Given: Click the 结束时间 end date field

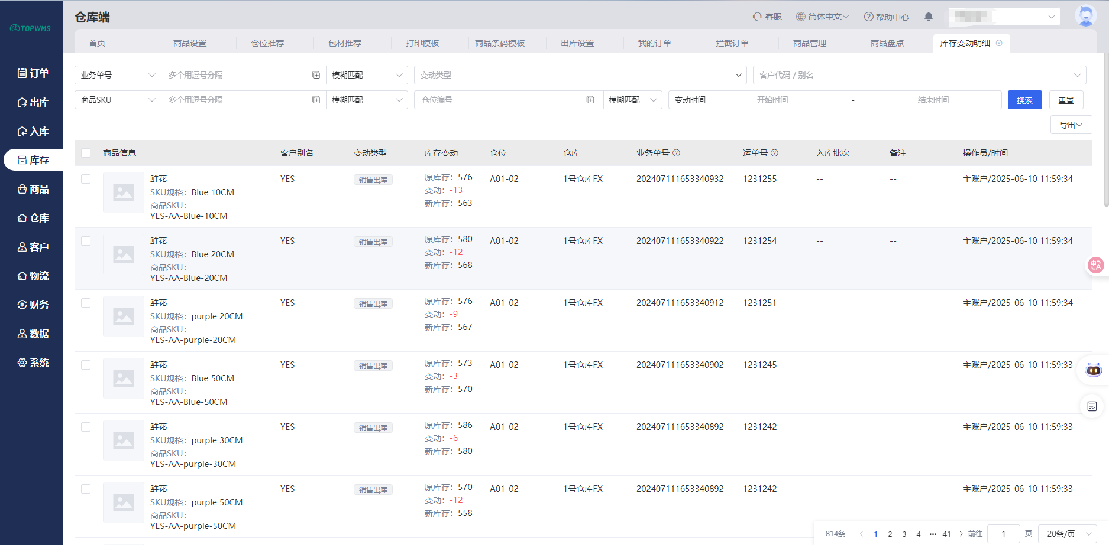Looking at the screenshot, I should 933,100.
